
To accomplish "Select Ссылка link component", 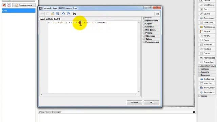I will pyautogui.click(x=207, y=14).
